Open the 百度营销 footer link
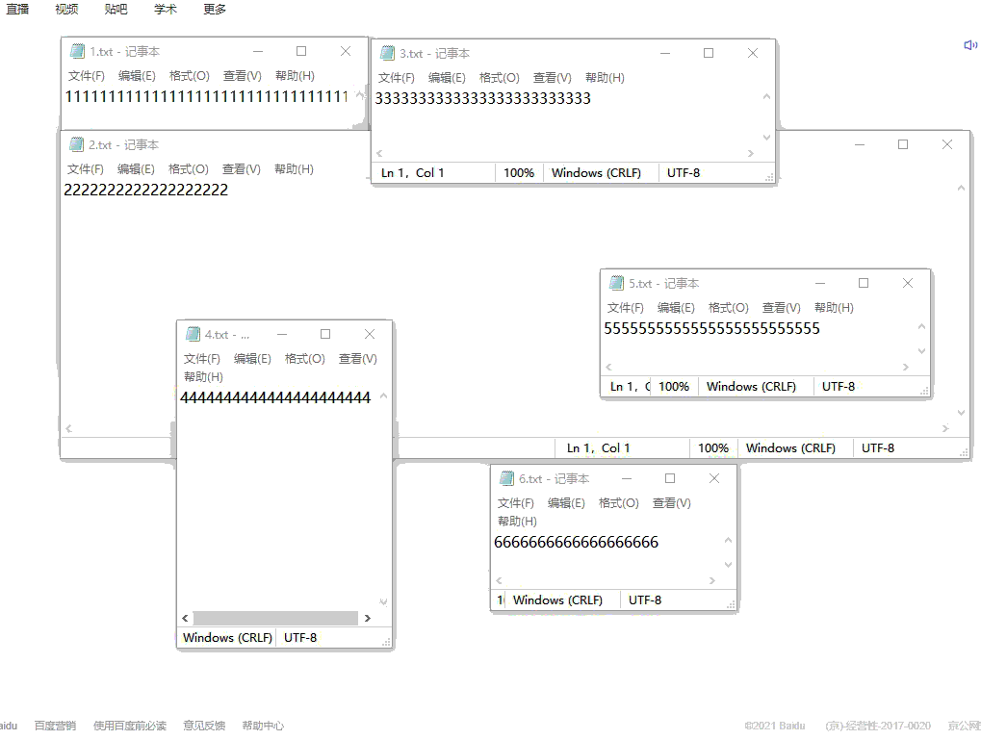Image resolution: width=981 pixels, height=740 pixels. (x=55, y=726)
